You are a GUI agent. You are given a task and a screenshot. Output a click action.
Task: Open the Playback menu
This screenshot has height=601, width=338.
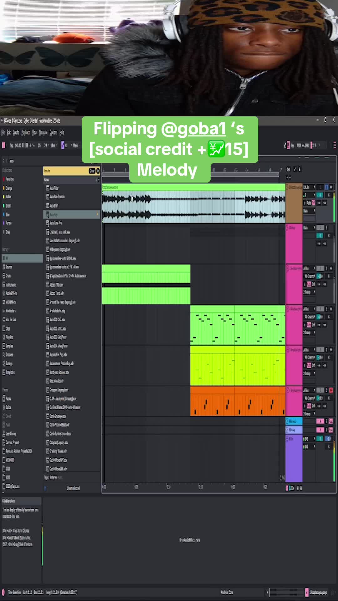point(25,132)
